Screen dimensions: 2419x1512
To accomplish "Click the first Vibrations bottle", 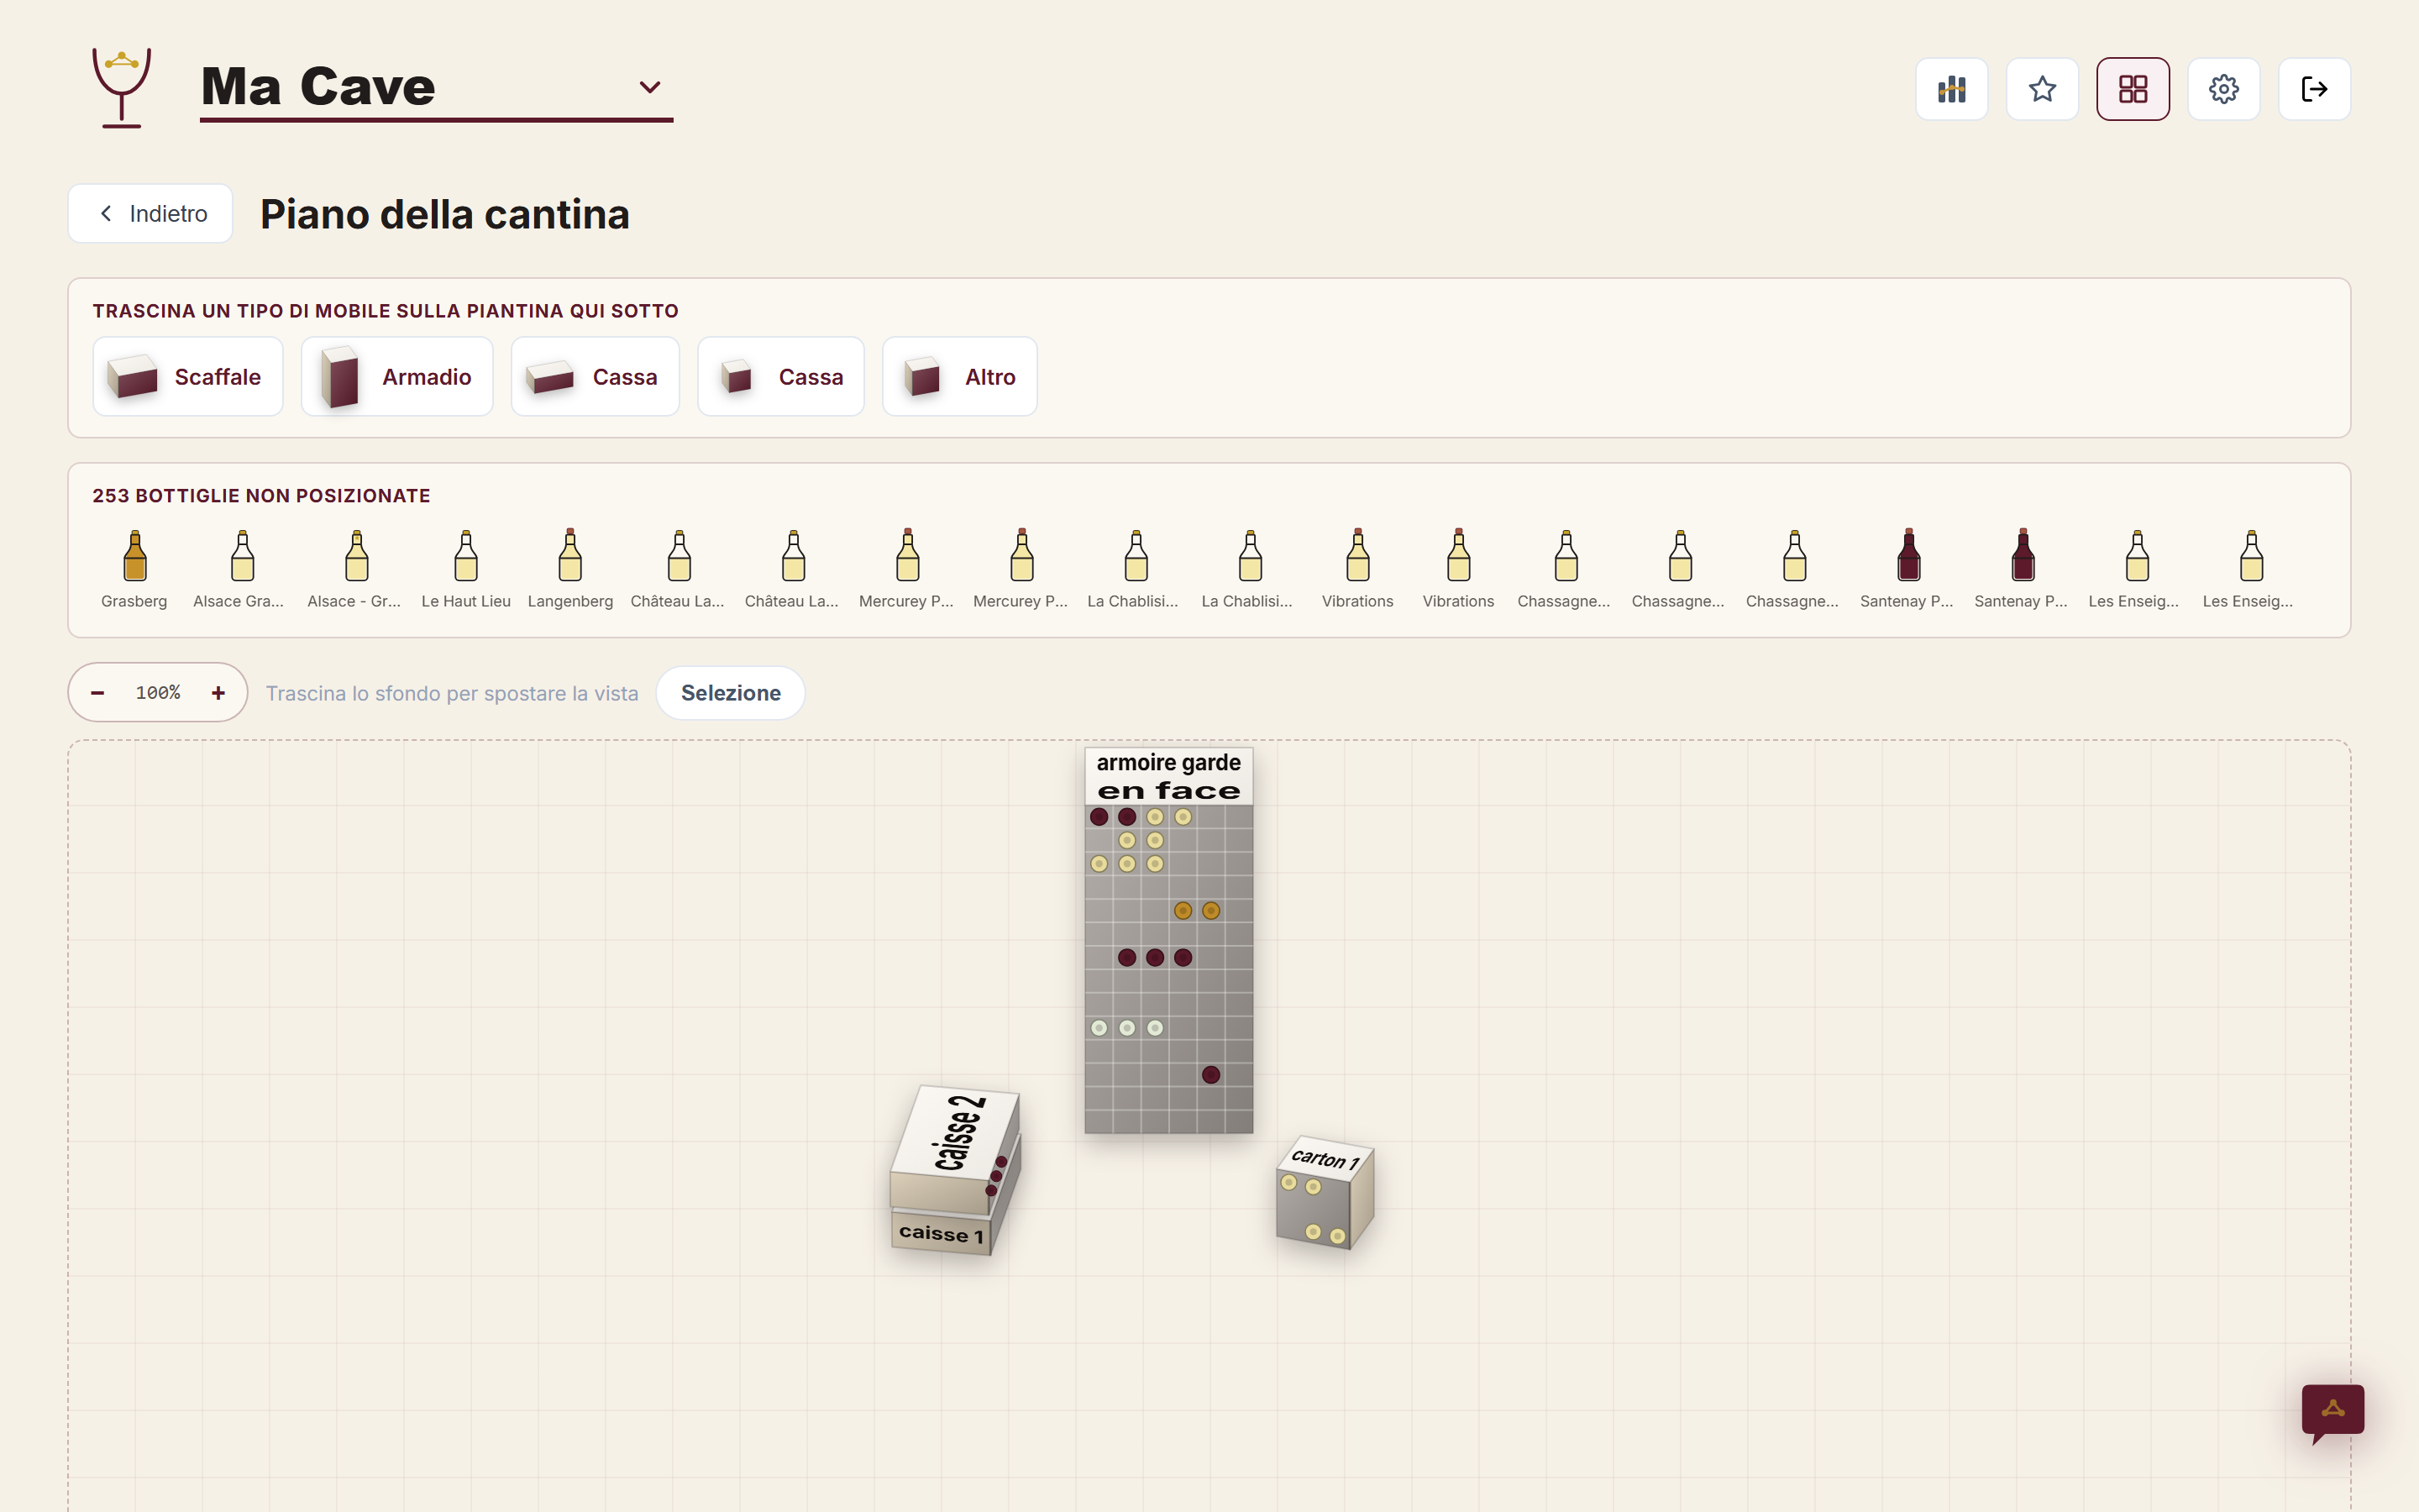I will coord(1357,568).
